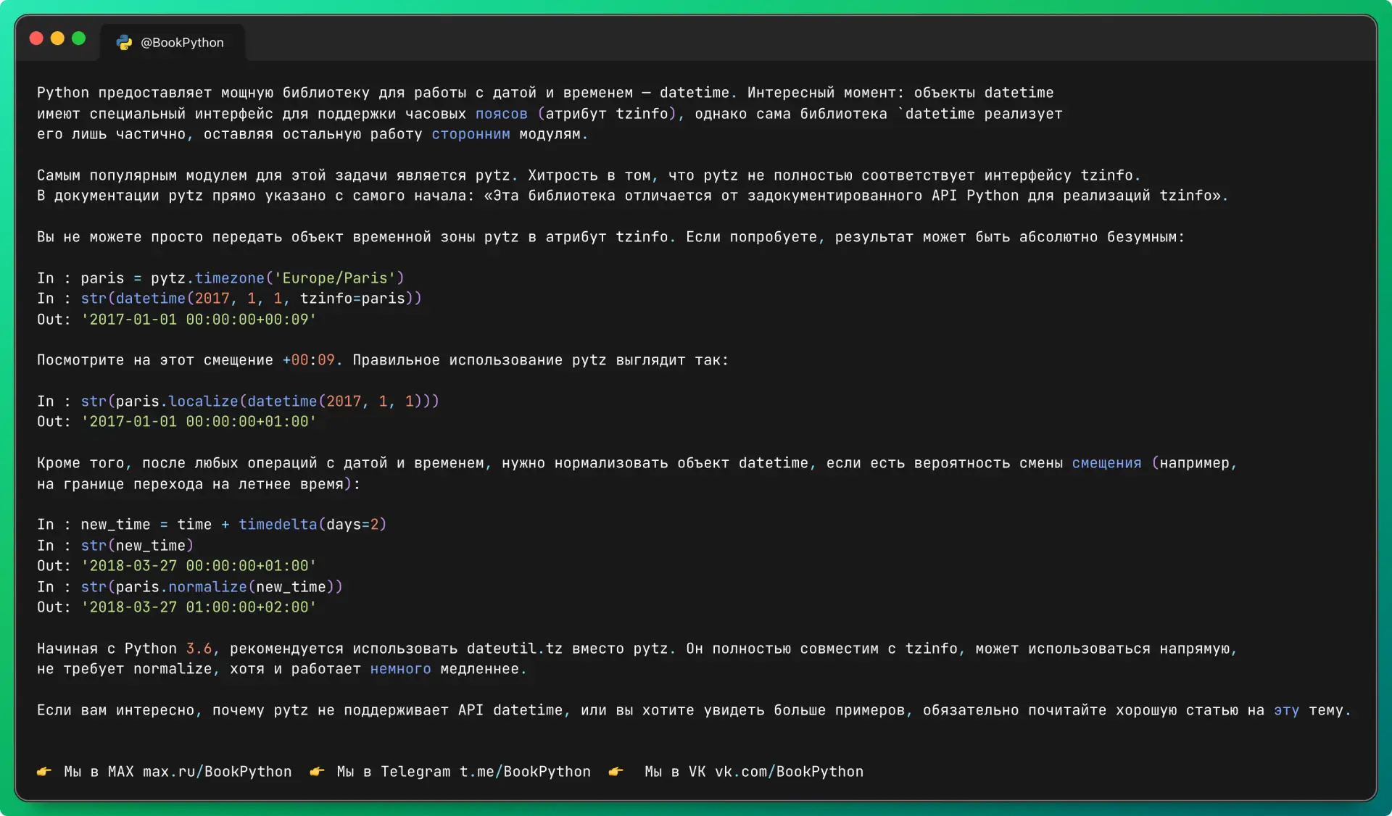Click the paragraph starting 'Вы не можете просто'
This screenshot has height=816, width=1392.
pyautogui.click(x=610, y=237)
